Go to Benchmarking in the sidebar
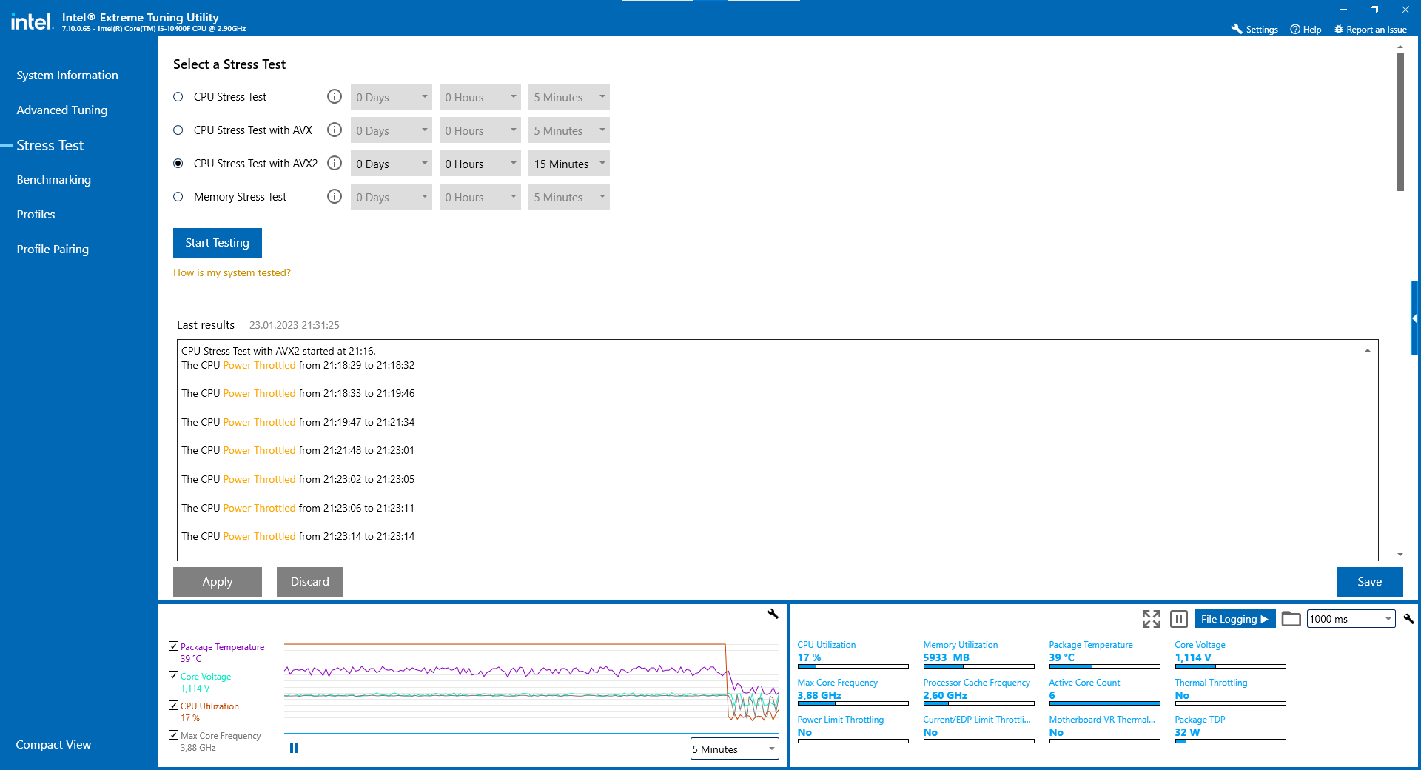Viewport: 1421px width, 770px height. pos(54,180)
